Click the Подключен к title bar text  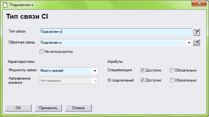21,5
